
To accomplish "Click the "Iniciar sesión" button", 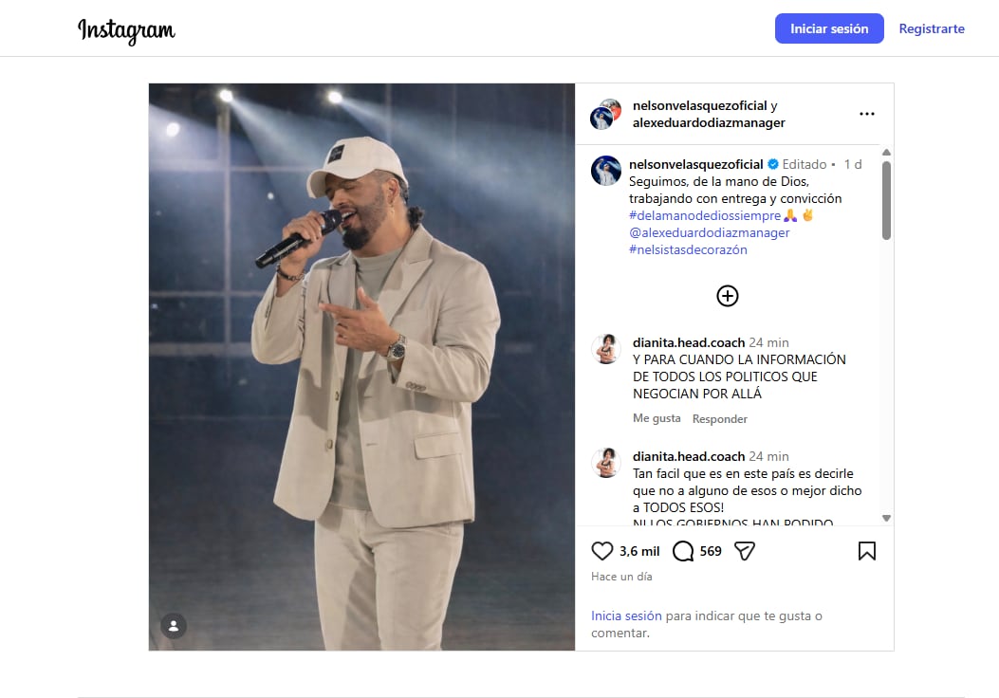I will (828, 28).
